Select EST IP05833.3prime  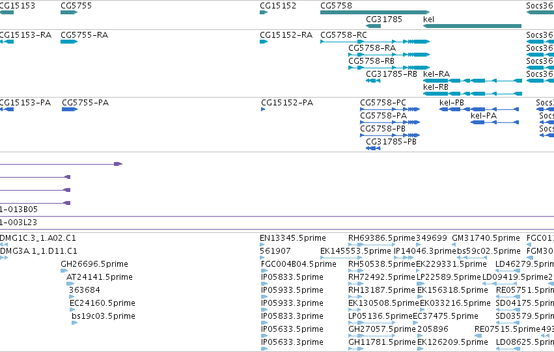click(292, 316)
